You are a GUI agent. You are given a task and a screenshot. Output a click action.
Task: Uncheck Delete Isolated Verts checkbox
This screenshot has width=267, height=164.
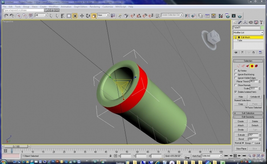236,92
